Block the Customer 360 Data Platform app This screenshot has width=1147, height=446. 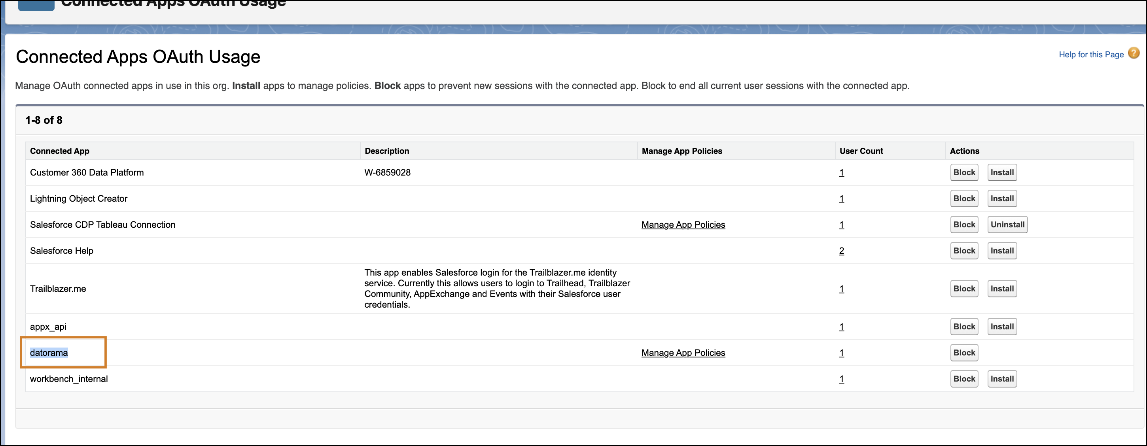[964, 172]
